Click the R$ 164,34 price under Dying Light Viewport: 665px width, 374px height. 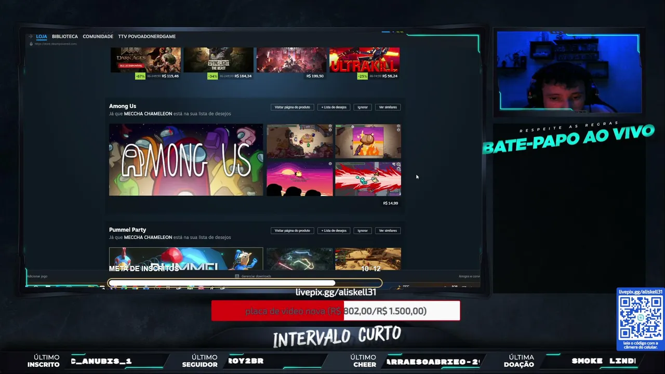point(243,76)
